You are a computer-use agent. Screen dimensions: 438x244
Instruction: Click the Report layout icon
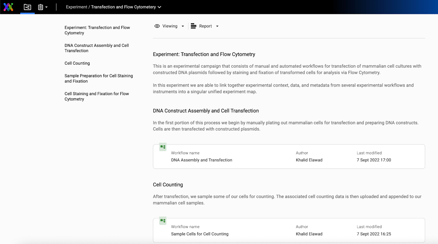tap(194, 26)
